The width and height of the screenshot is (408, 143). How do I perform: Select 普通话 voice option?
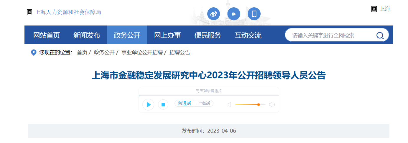(185, 103)
